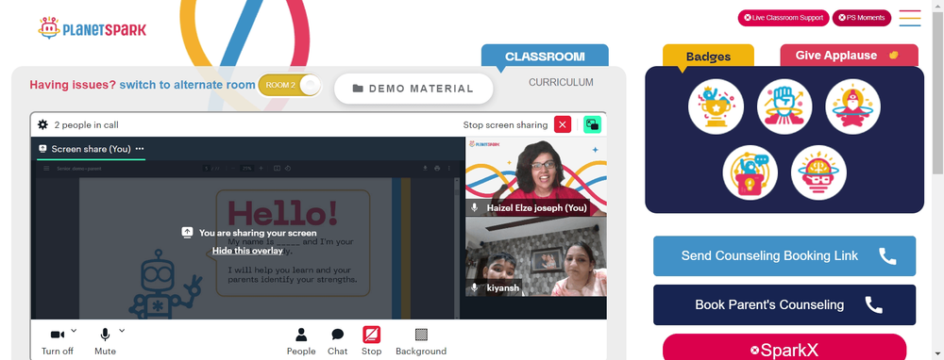Zoom in on the shared PDF

tap(261, 169)
